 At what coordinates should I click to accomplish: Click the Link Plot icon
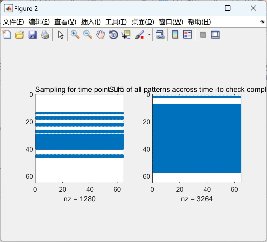pos(160,35)
